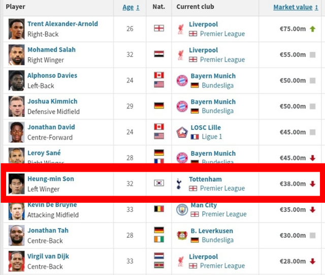This screenshot has height=275, width=325.
Task: Click the Liverpool crest beside Trent Alexander-Arnold
Action: [x=182, y=29]
